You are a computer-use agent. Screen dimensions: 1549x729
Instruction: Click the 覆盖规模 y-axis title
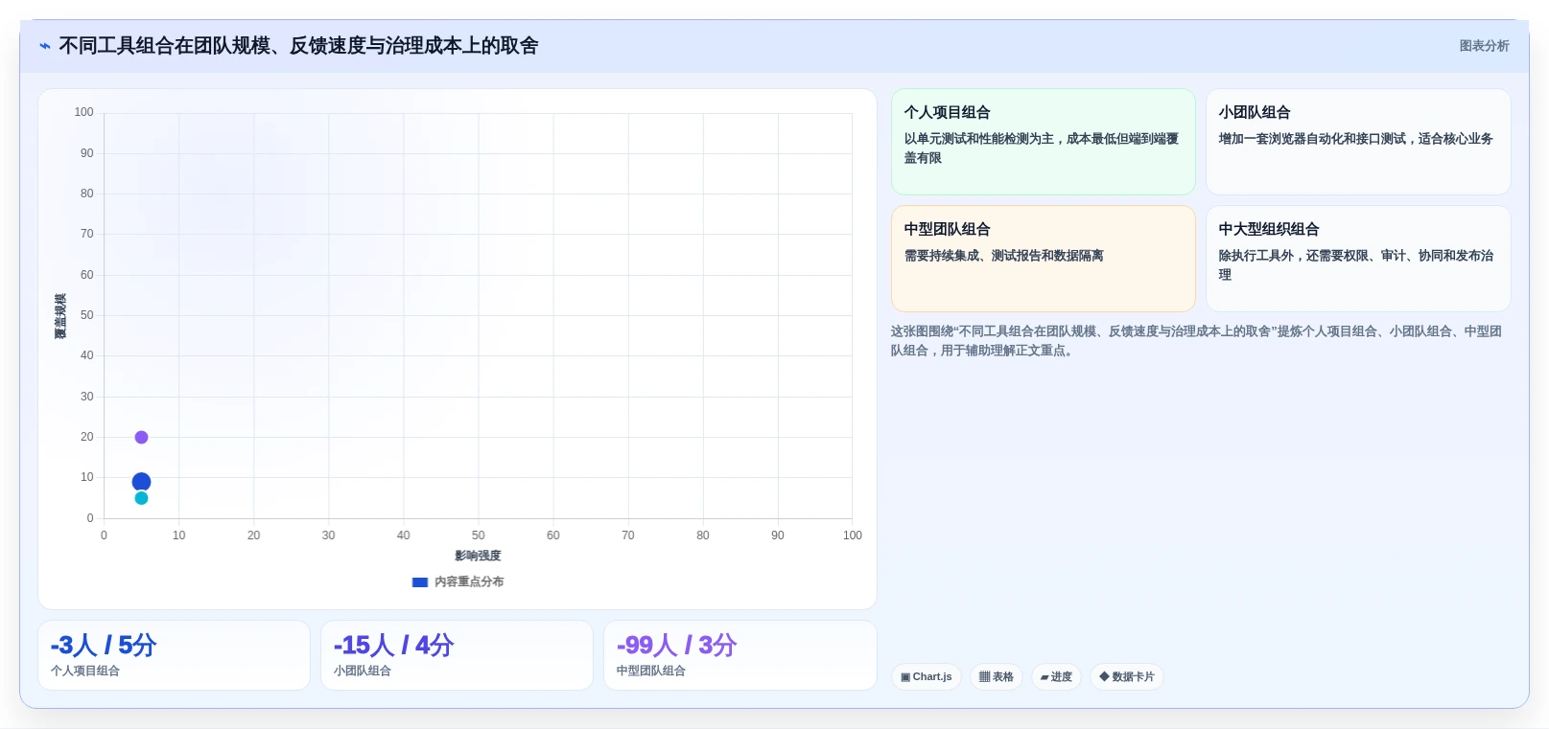pos(60,316)
